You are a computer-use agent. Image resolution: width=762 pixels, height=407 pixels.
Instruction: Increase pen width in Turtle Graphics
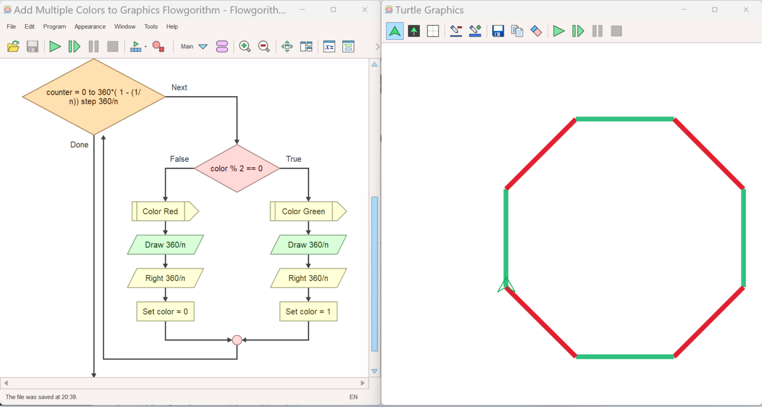coord(475,31)
